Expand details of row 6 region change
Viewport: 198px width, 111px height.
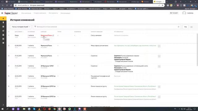pyautogui.click(x=159, y=87)
